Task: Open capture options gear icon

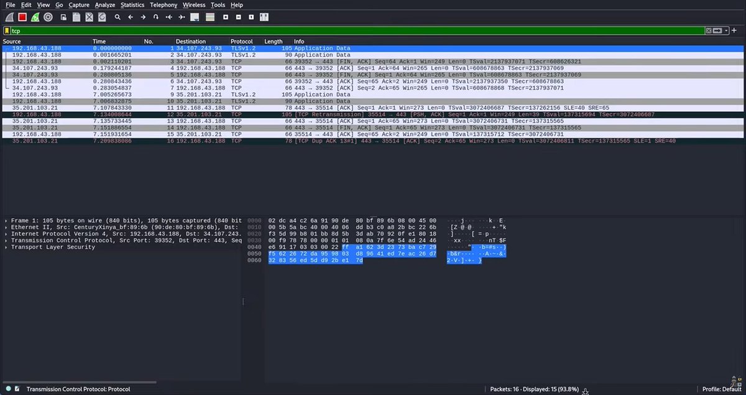Action: (48, 17)
